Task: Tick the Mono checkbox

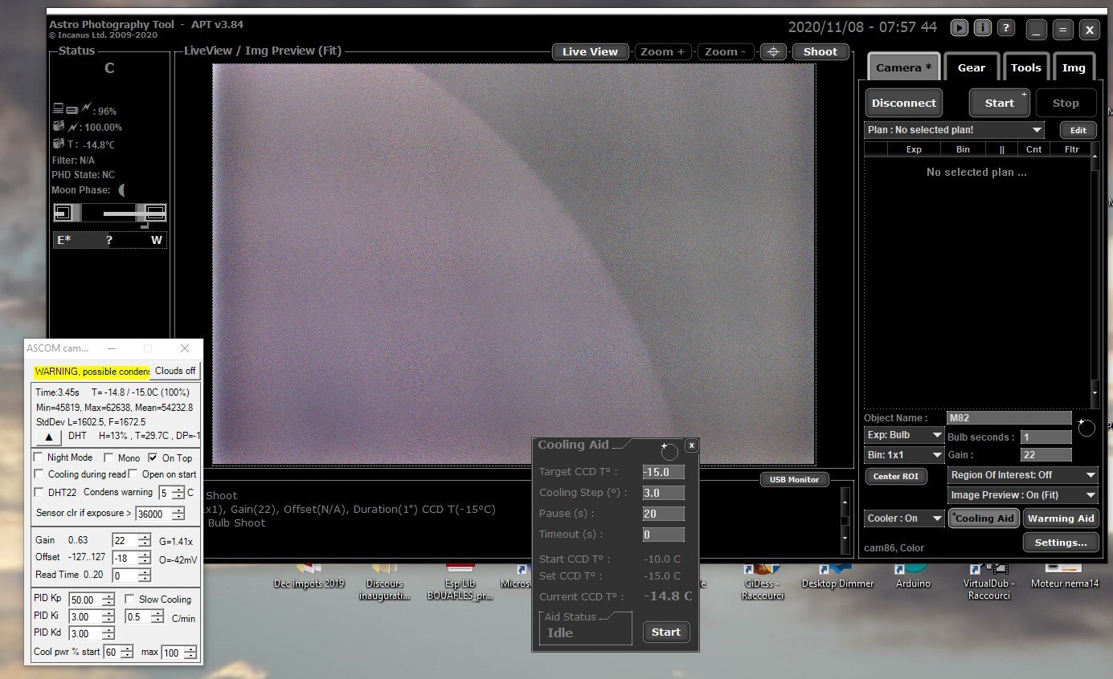Action: click(109, 457)
